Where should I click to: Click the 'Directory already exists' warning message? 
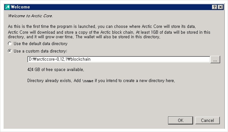(x=101, y=81)
